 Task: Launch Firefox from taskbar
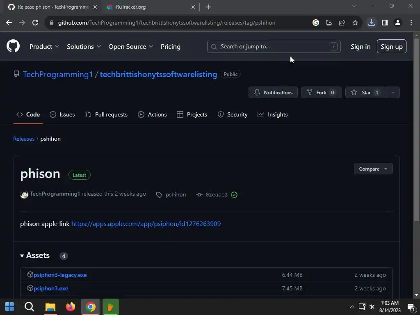71,307
